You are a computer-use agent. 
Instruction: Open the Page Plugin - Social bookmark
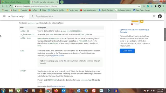(x=142, y=10)
